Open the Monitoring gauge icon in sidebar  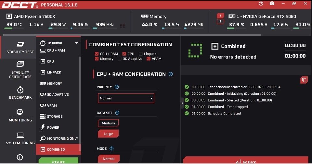20,112
